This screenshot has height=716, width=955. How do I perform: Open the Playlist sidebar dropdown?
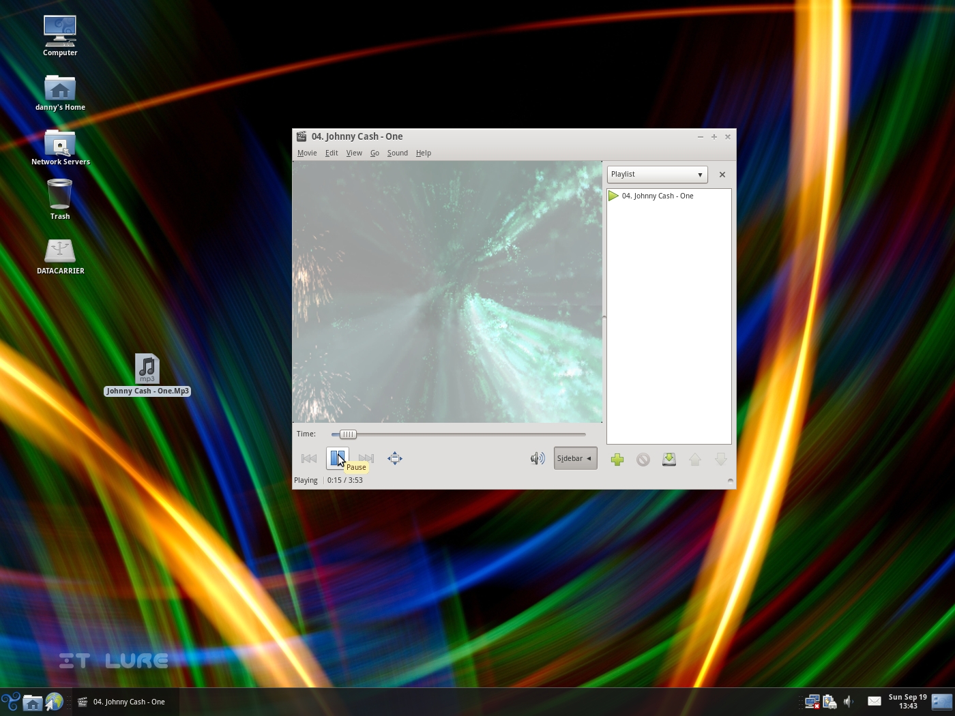pyautogui.click(x=657, y=175)
